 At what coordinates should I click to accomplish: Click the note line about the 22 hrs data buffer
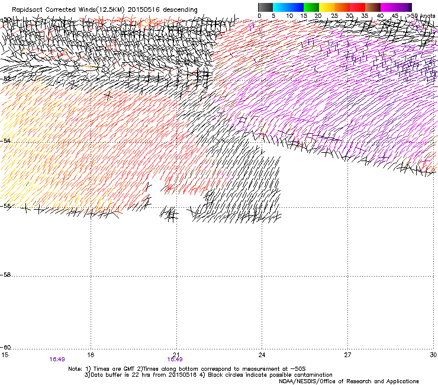click(x=208, y=375)
